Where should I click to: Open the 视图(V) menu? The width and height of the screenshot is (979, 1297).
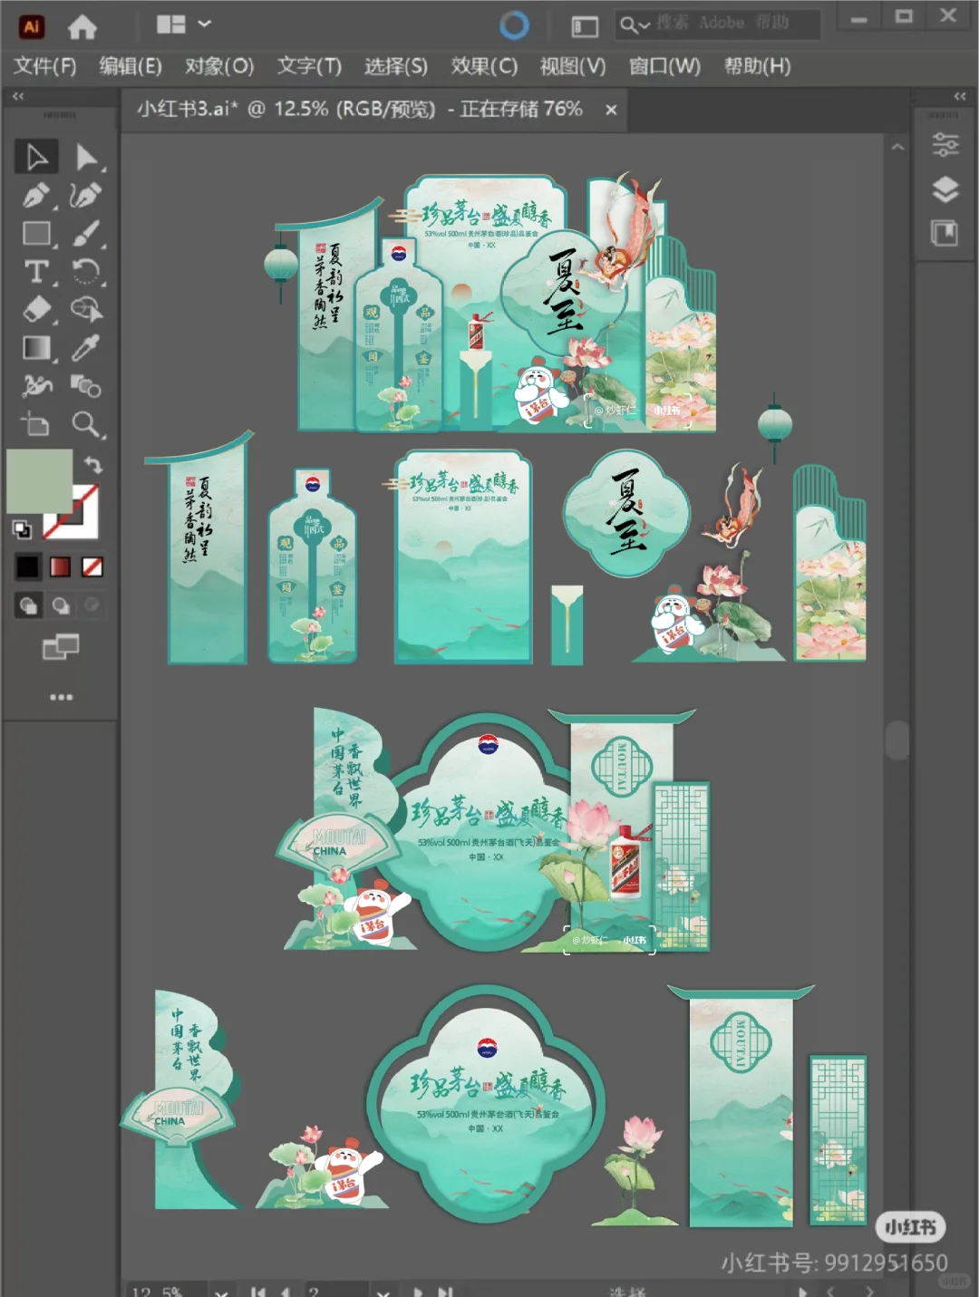[573, 66]
